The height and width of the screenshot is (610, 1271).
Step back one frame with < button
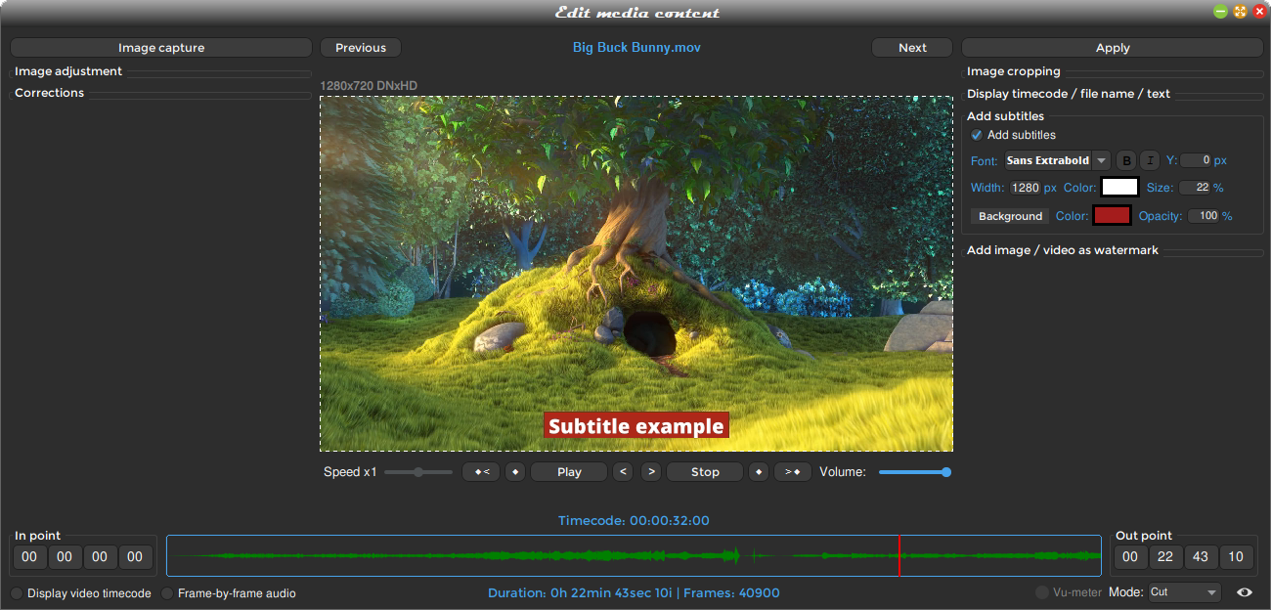623,472
